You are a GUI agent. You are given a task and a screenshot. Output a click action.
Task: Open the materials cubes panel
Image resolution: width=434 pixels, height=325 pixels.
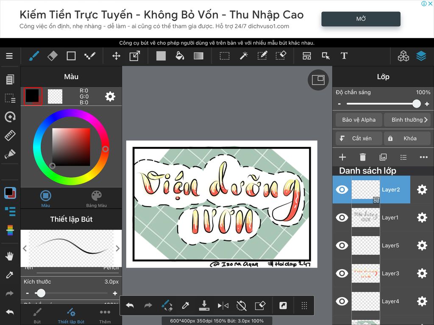[403, 56]
